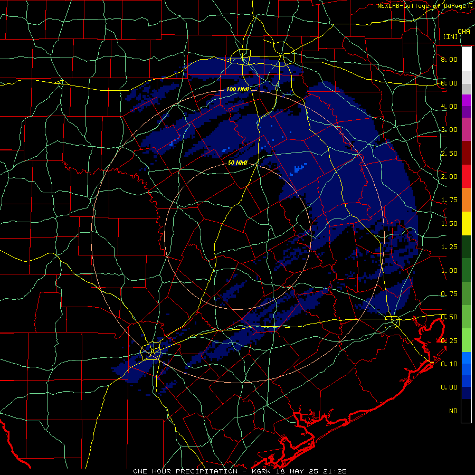Select the magenta legend swatch near 4.00
475x475 pixels.
point(466,100)
